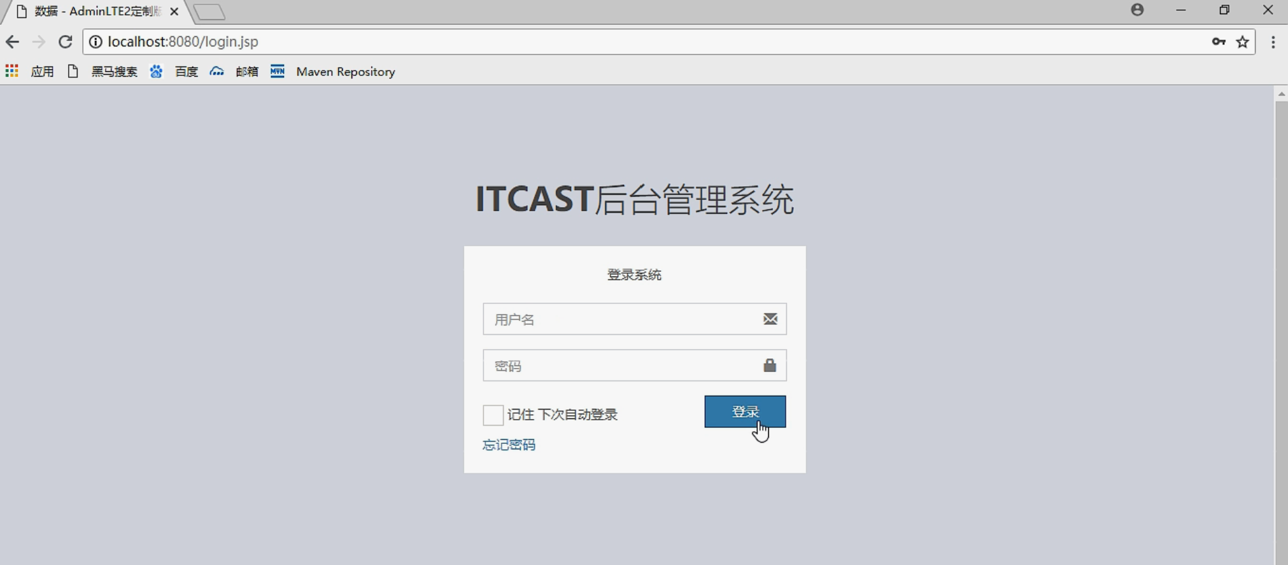Open the 黑马搜索 bookmark
Image resolution: width=1288 pixels, height=565 pixels.
[102, 71]
